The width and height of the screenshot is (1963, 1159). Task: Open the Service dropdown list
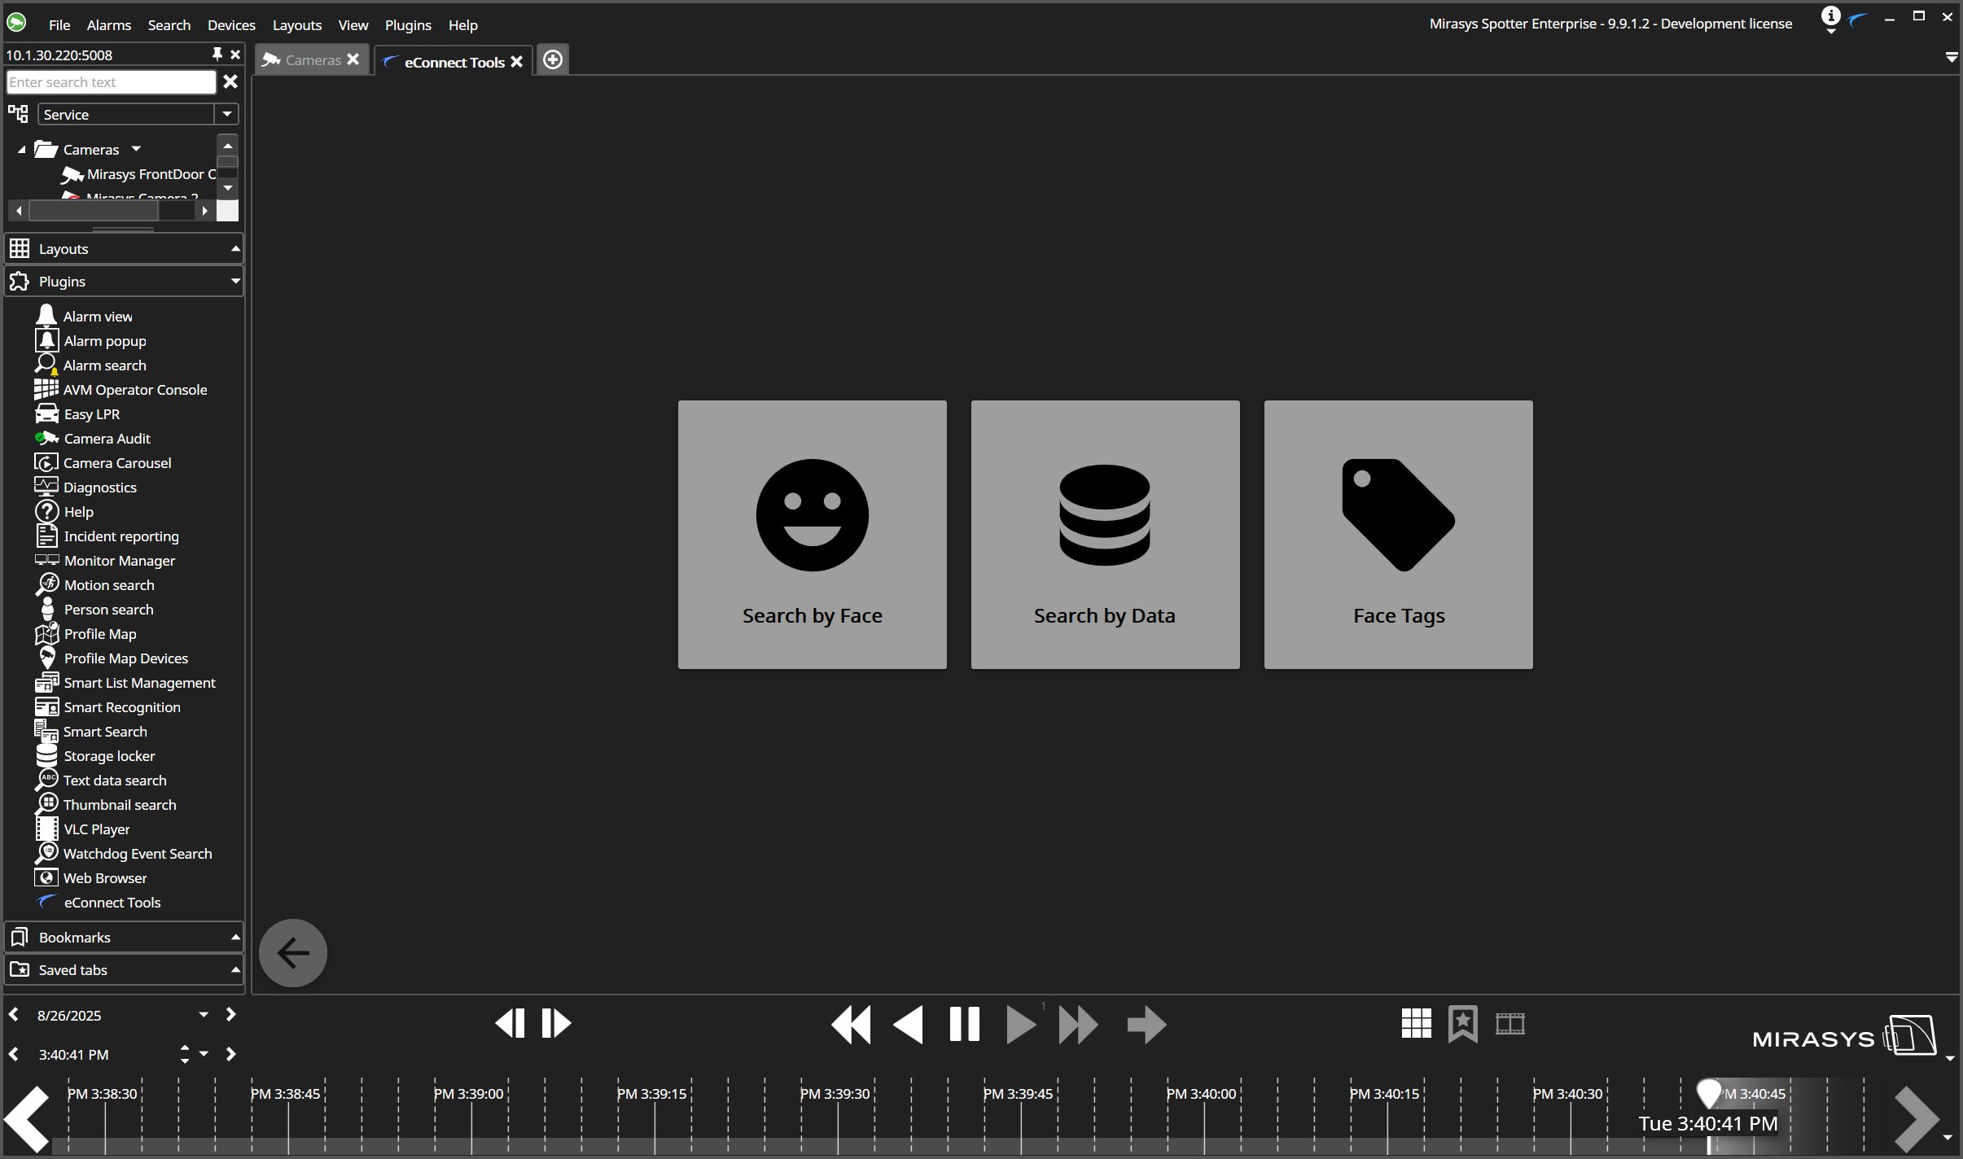227,114
